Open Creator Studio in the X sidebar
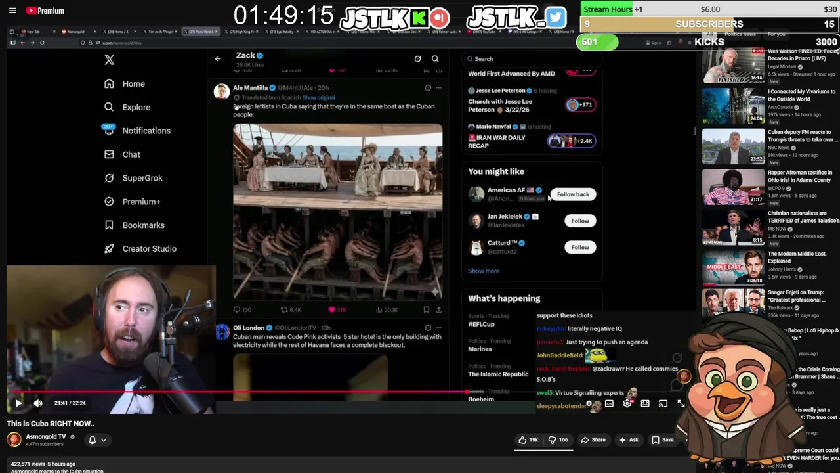 pos(140,249)
